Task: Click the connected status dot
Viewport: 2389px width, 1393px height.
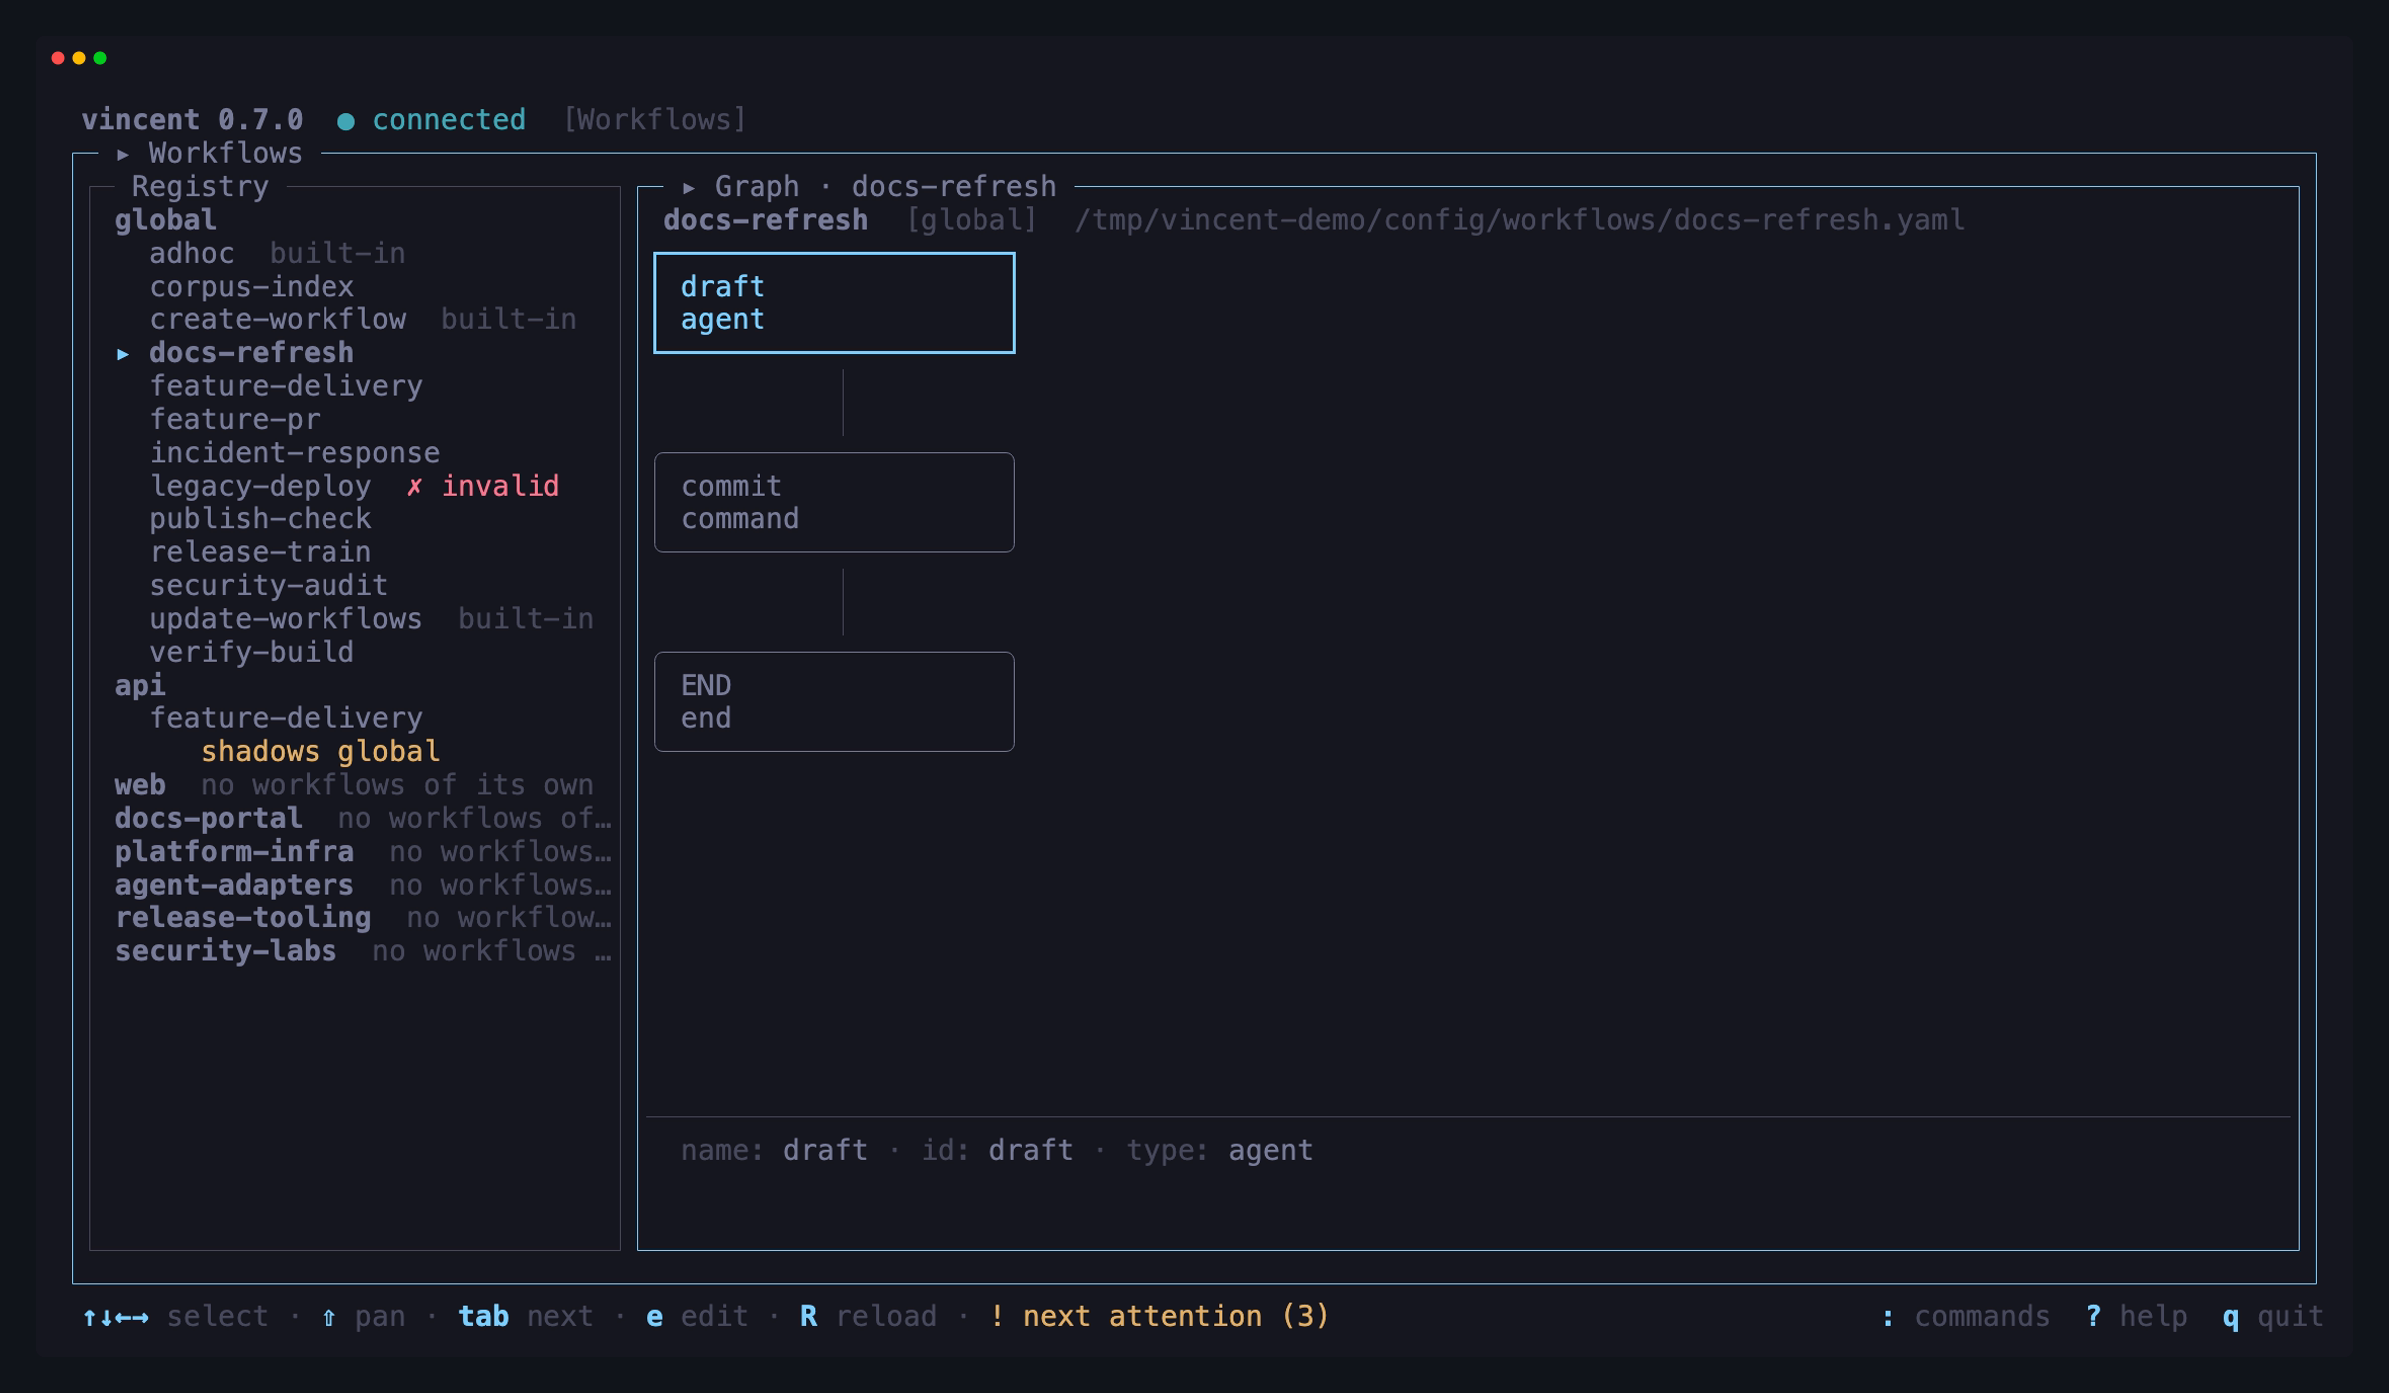Action: [346, 121]
